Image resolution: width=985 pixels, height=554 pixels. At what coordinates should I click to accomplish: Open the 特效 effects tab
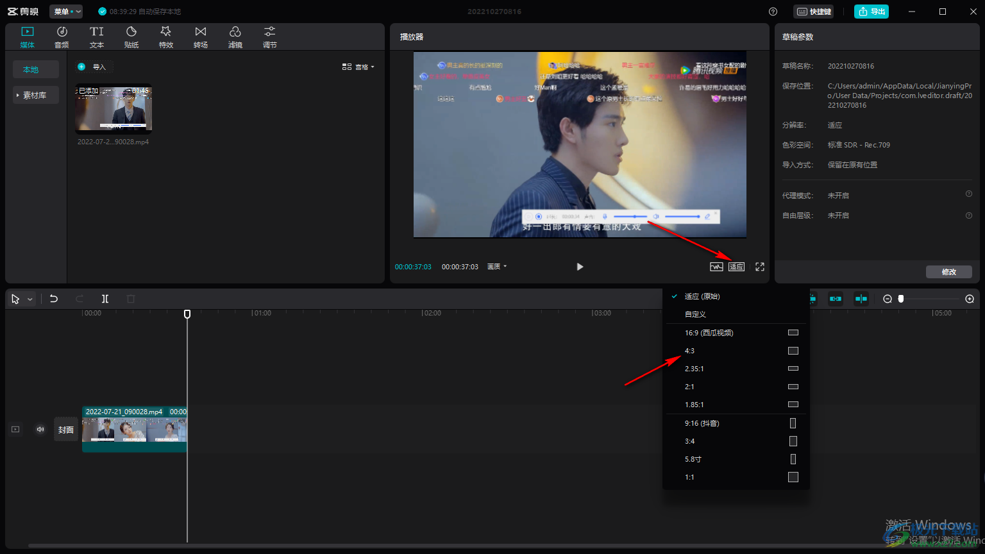pyautogui.click(x=166, y=37)
